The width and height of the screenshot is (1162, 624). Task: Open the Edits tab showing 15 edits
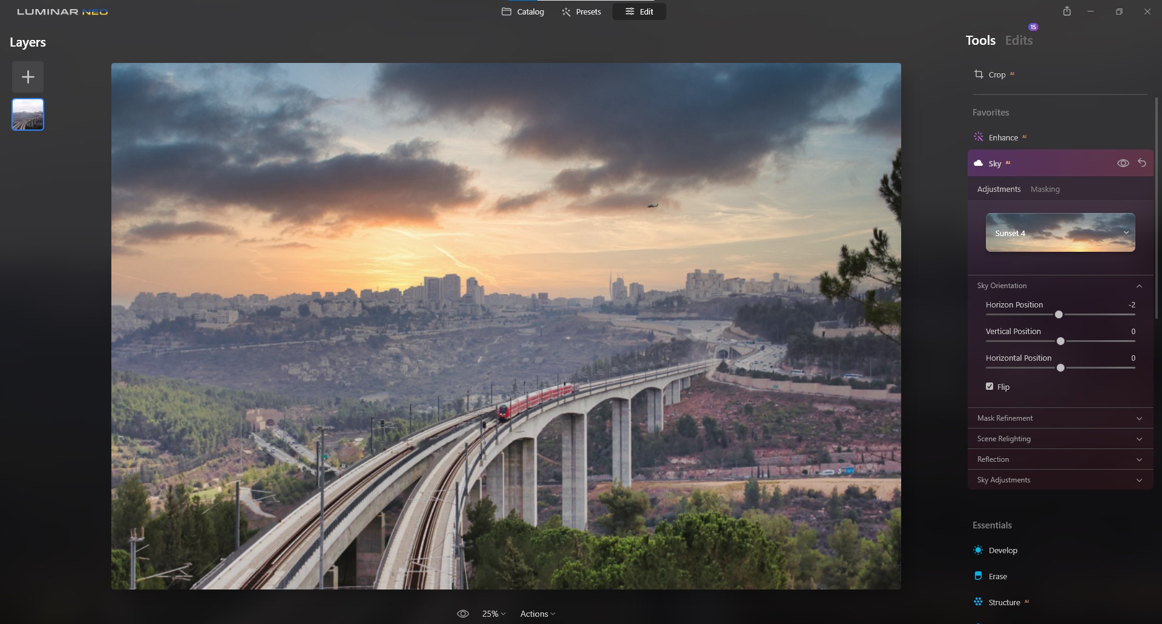click(x=1019, y=40)
